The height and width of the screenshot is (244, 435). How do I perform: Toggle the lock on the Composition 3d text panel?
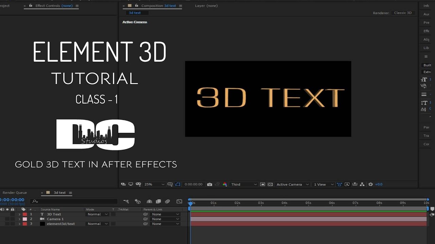coord(137,6)
